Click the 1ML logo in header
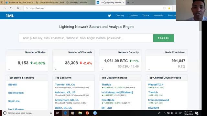207x116 pixels. pyautogui.click(x=10, y=16)
